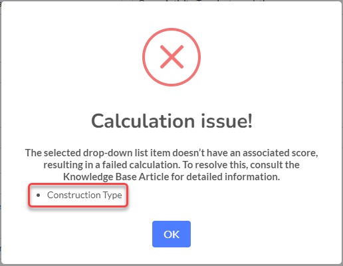Click 'To resolve this, consult the' text
Image resolution: width=343 pixels, height=266 pixels.
241,165
